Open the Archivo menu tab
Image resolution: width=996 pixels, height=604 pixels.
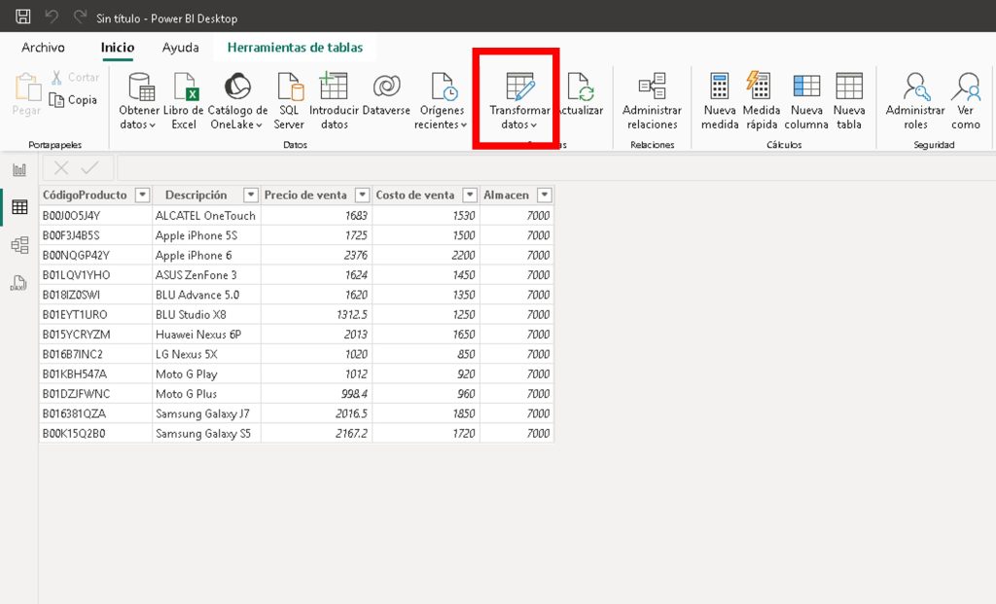(x=43, y=48)
